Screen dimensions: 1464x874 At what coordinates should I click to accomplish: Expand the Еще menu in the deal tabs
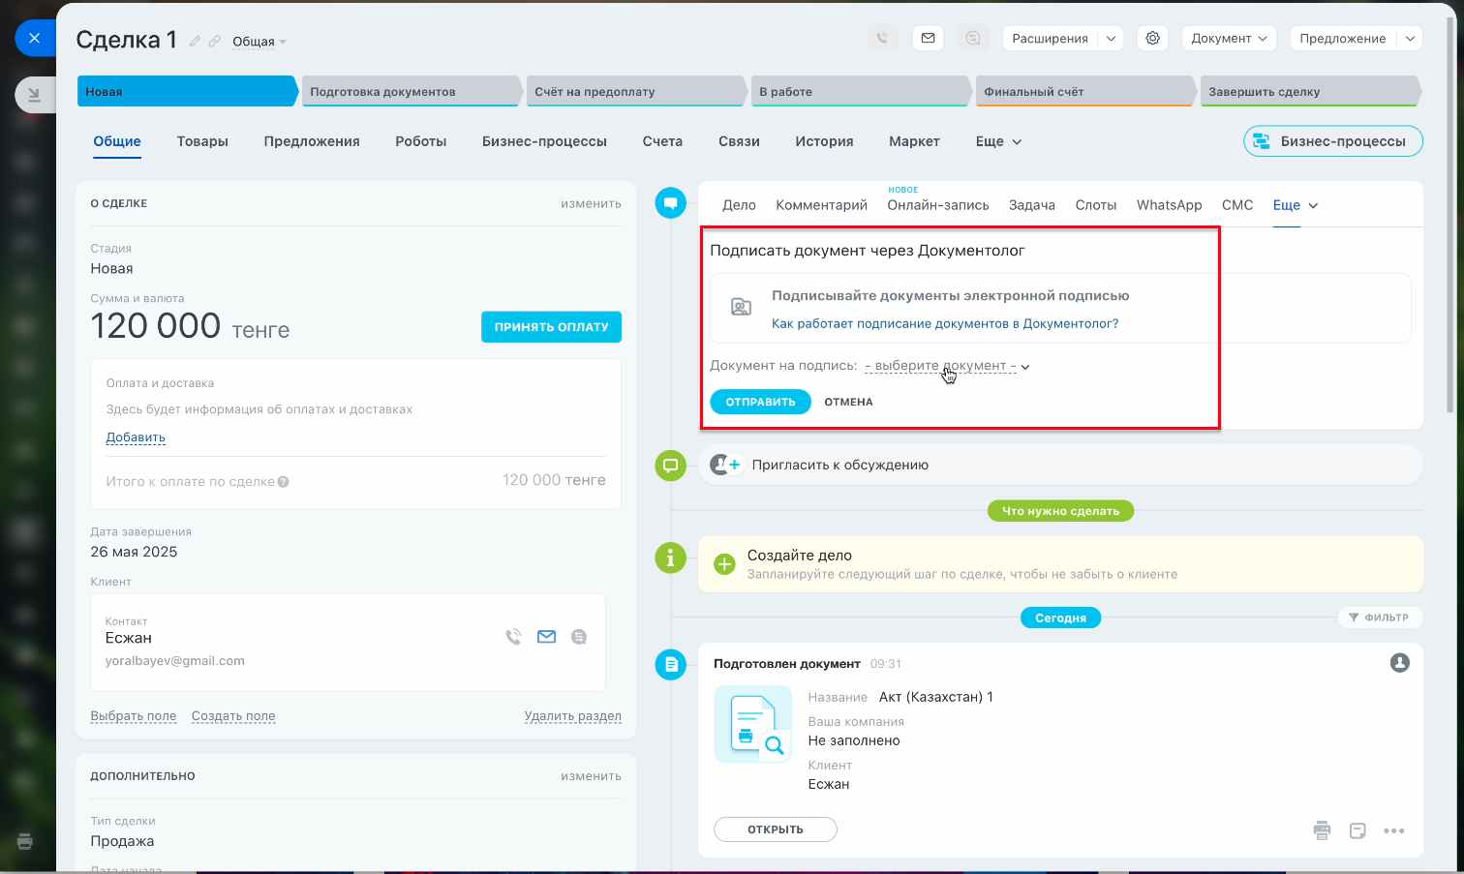[998, 141]
